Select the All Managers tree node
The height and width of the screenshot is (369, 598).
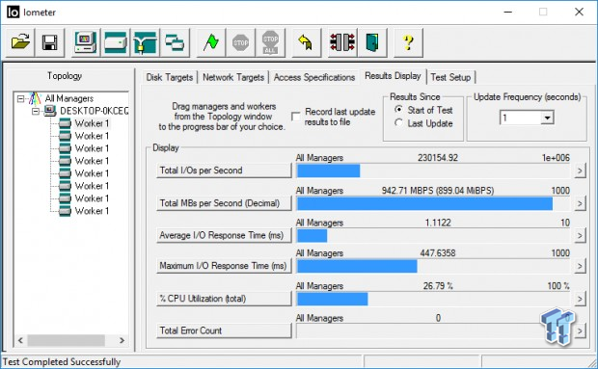pyautogui.click(x=69, y=98)
